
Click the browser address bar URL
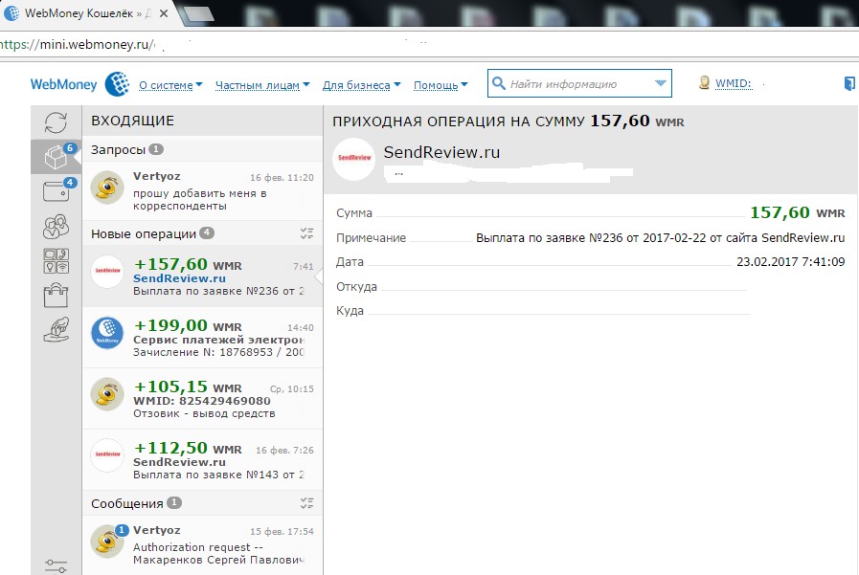pyautogui.click(x=77, y=44)
